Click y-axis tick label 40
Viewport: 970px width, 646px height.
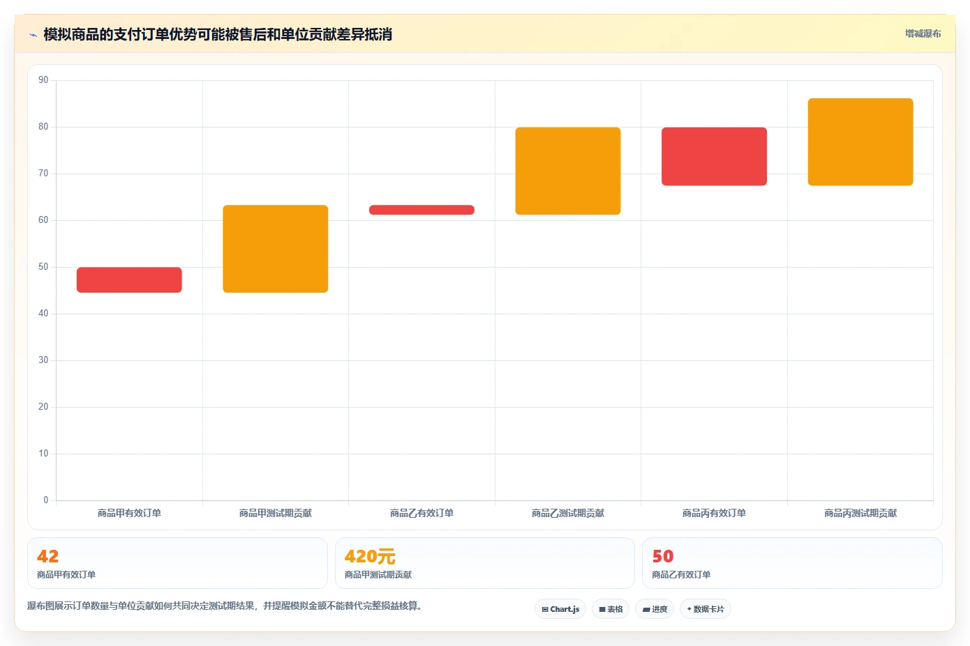tap(43, 314)
